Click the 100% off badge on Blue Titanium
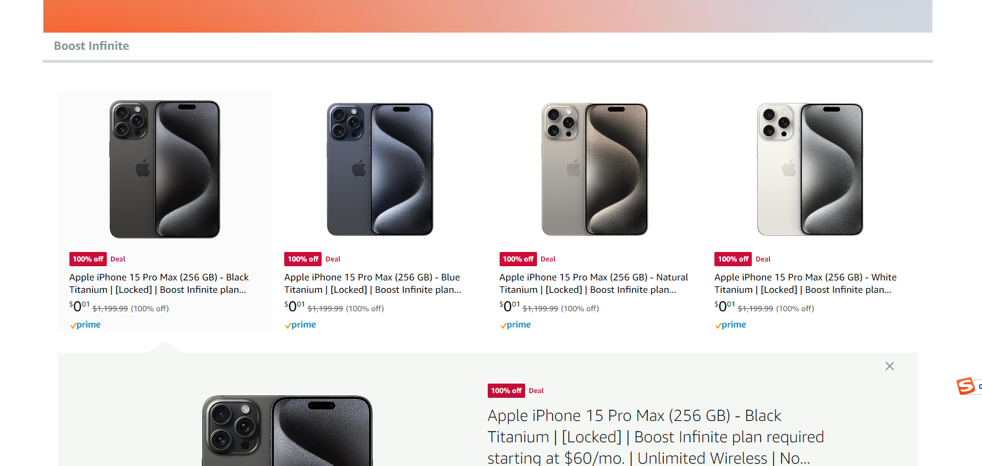This screenshot has height=466, width=982. coord(303,259)
